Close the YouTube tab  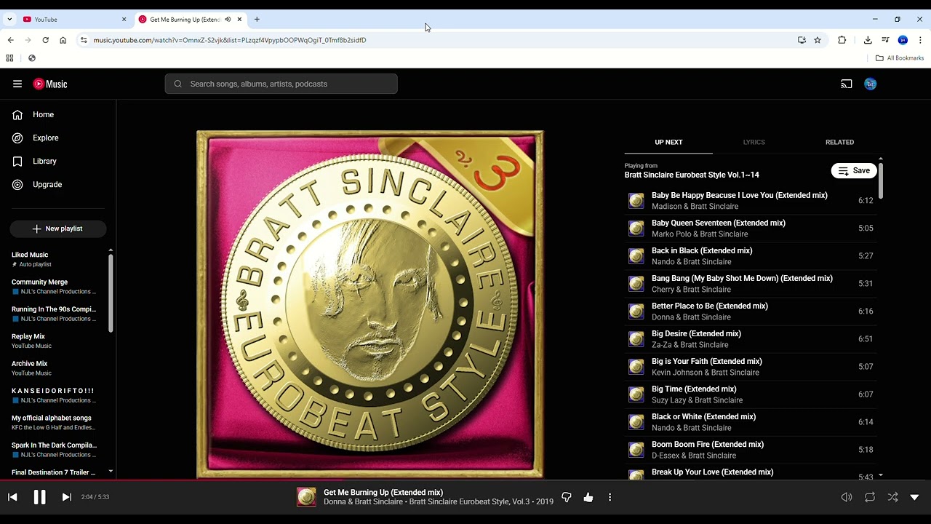pos(124,19)
